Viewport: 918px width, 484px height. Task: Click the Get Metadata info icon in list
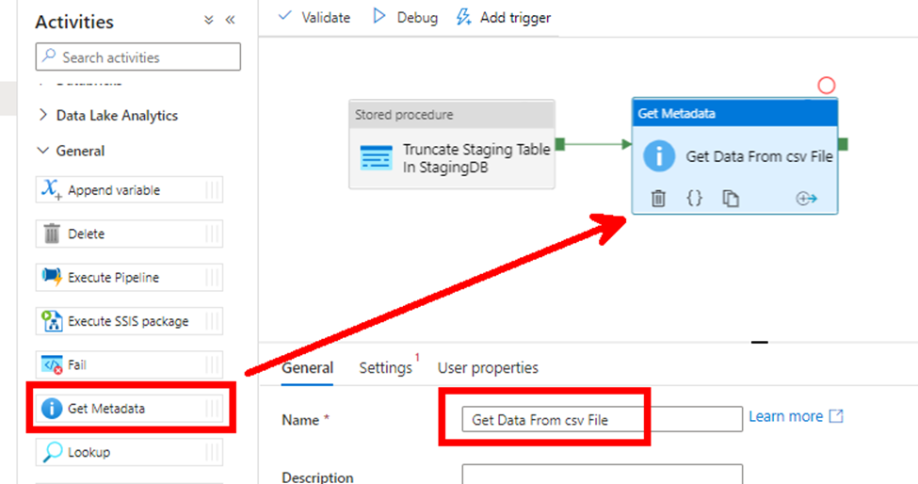point(52,408)
